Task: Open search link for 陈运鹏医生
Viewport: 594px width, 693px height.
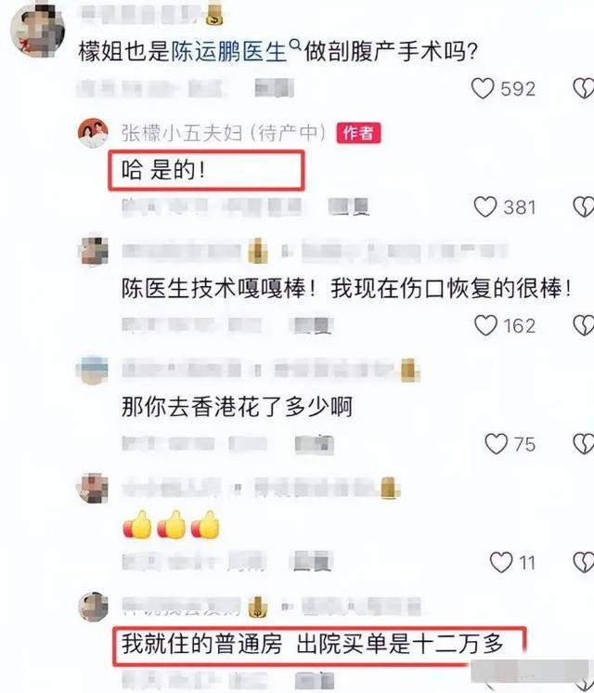Action: click(228, 52)
